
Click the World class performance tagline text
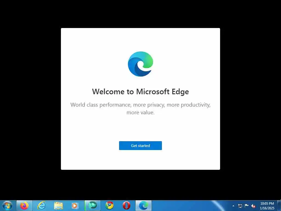point(140,109)
